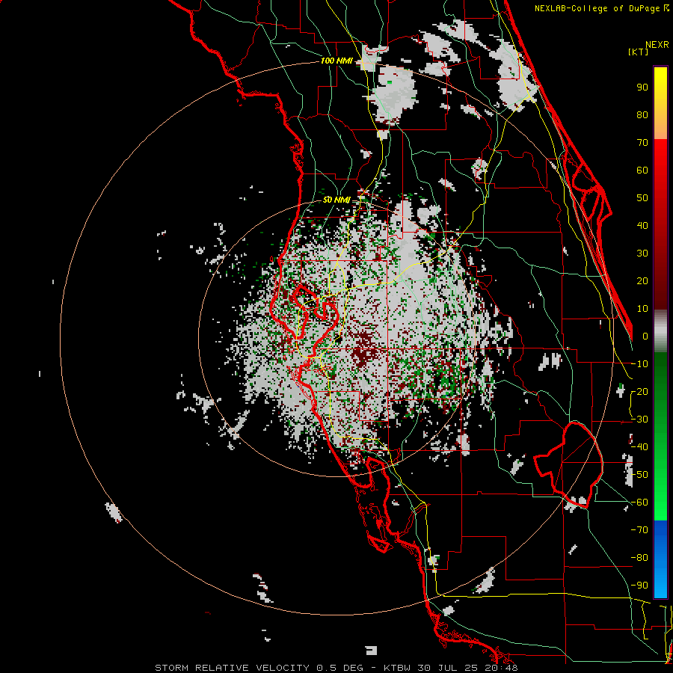The height and width of the screenshot is (673, 673).
Task: Click the -30 knot scale label
Action: click(x=639, y=420)
